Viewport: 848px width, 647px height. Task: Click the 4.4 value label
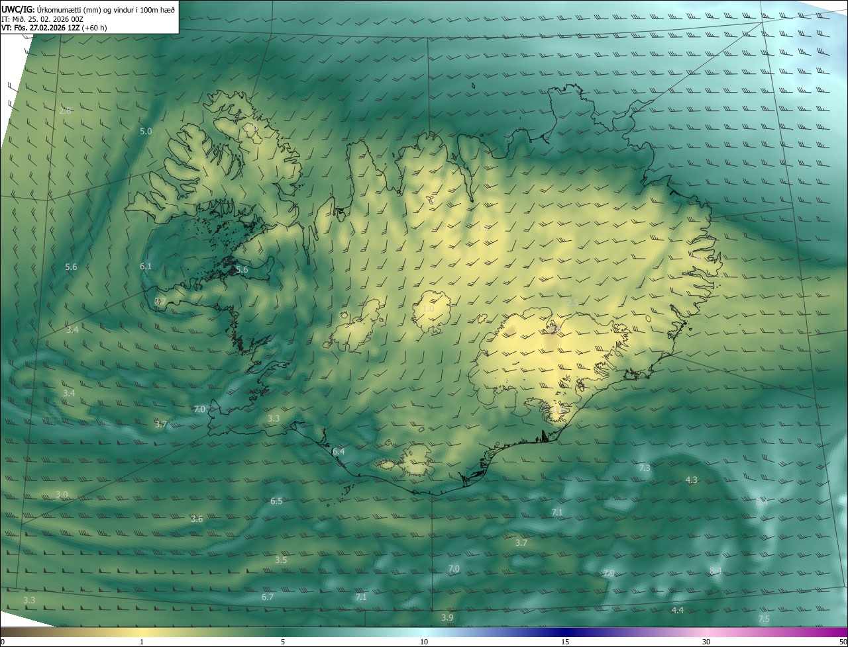[x=677, y=609]
